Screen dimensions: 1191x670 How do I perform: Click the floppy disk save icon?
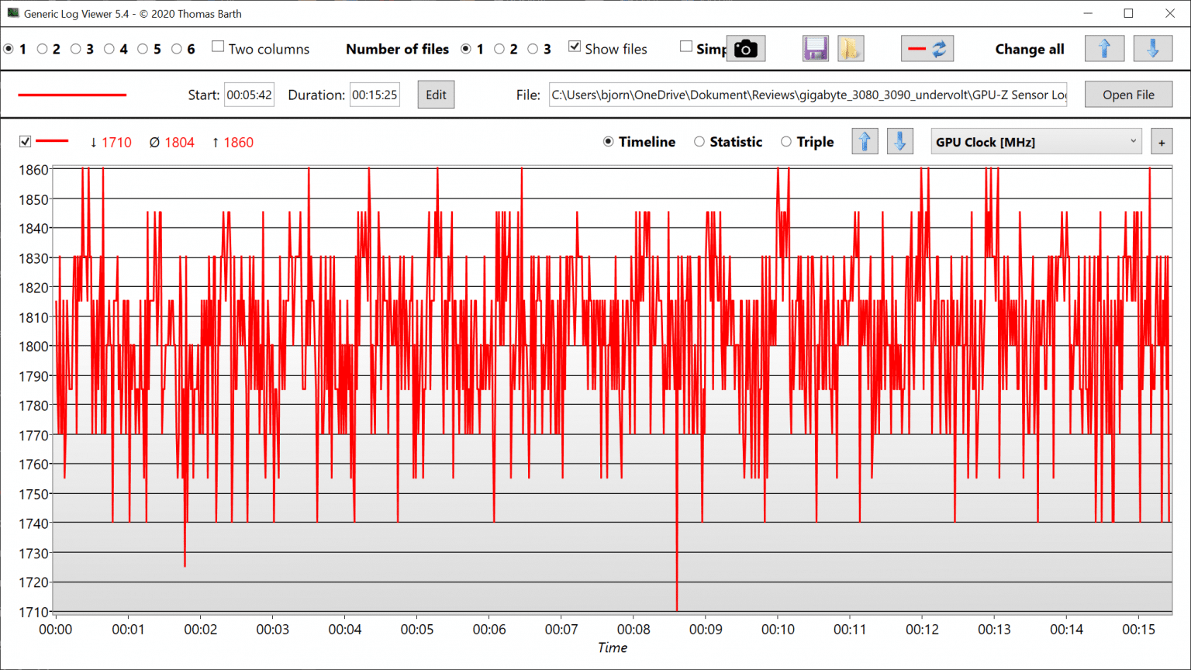(815, 49)
